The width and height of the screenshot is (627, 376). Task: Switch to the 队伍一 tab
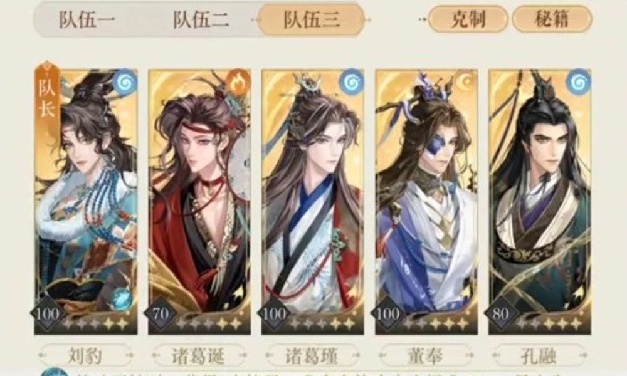point(87,19)
